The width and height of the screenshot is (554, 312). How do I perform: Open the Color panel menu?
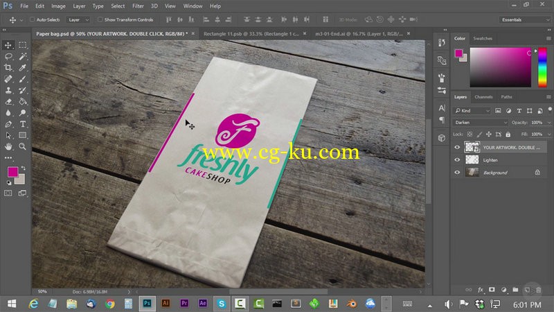tap(548, 38)
